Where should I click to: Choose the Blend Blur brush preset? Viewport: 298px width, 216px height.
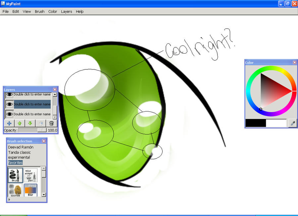coord(30,190)
